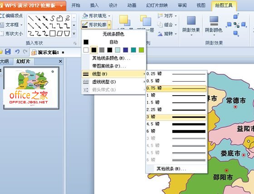The image size is (254, 194).
Task: Select 1 磅 line weight
Action: point(176,95)
